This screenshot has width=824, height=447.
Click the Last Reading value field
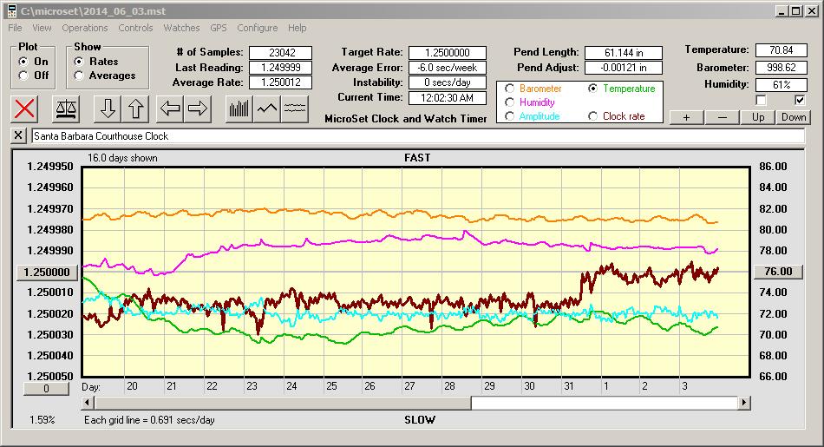[281, 68]
